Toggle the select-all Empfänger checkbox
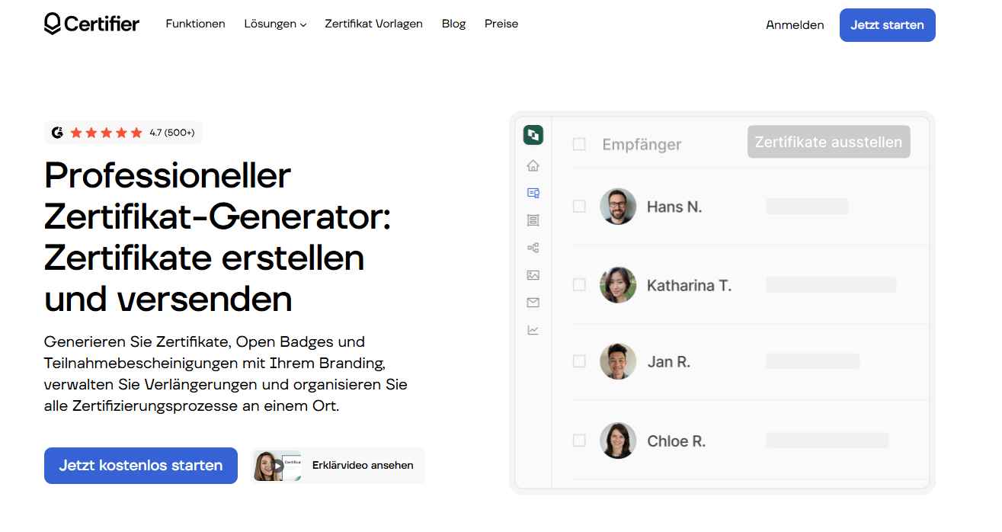Viewport: 1002px width, 532px height. (579, 144)
